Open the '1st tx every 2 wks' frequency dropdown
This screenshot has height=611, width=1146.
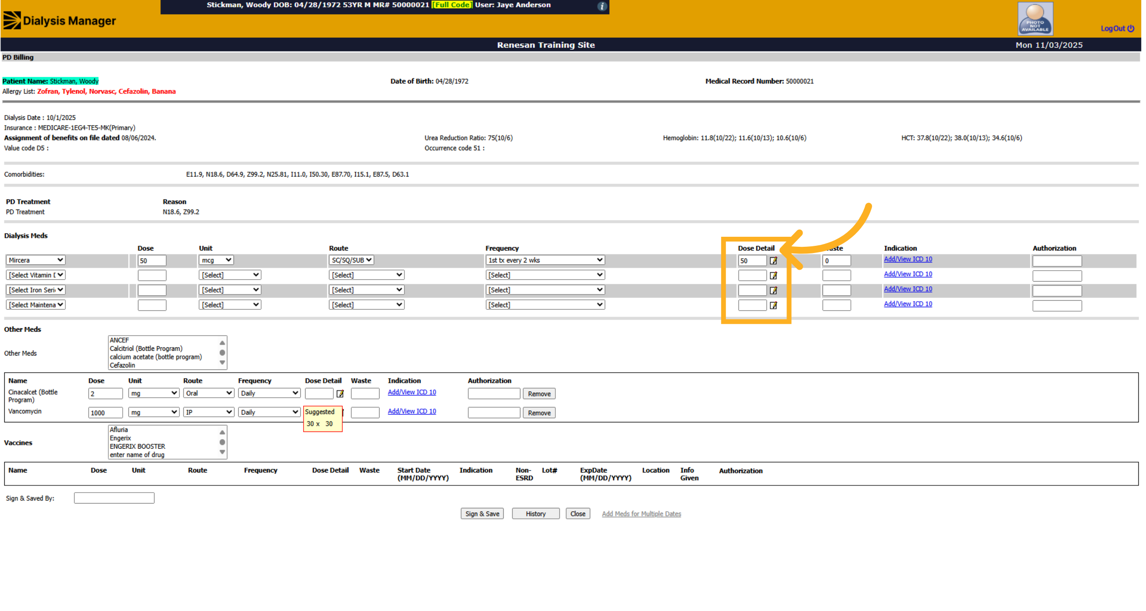pos(545,260)
